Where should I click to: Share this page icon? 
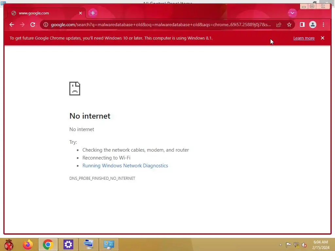click(279, 25)
